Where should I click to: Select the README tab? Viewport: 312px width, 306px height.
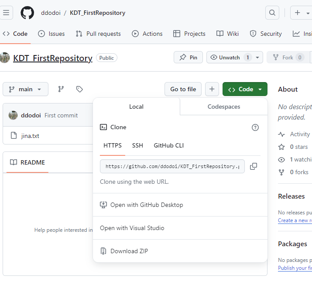[x=27, y=162]
